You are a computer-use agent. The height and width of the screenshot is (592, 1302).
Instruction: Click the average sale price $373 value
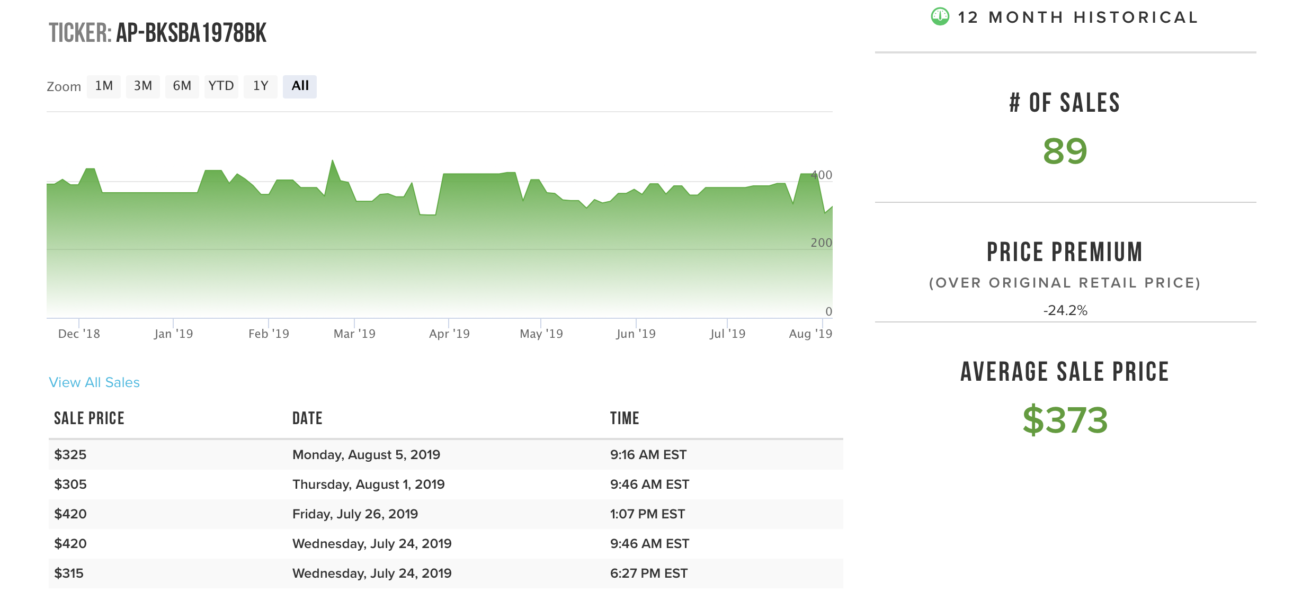[x=1065, y=420]
